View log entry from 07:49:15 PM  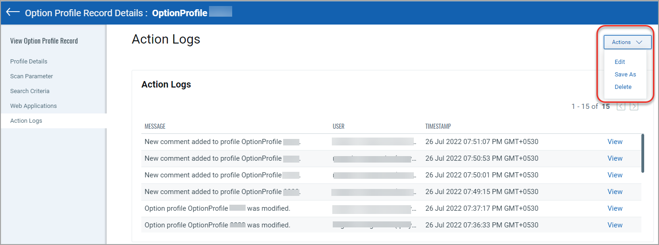tap(615, 192)
